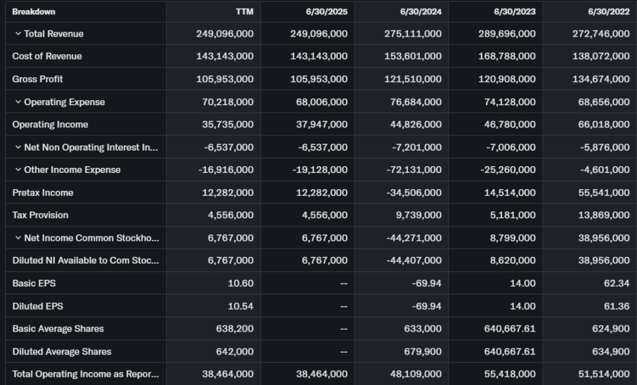Click the Basic EPS row label
This screenshot has height=385, width=637.
[34, 284]
